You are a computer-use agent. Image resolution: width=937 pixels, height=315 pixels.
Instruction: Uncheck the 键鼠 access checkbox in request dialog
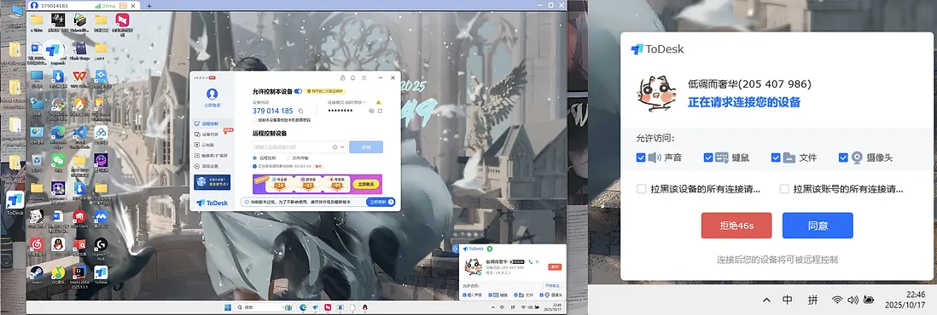(x=708, y=157)
